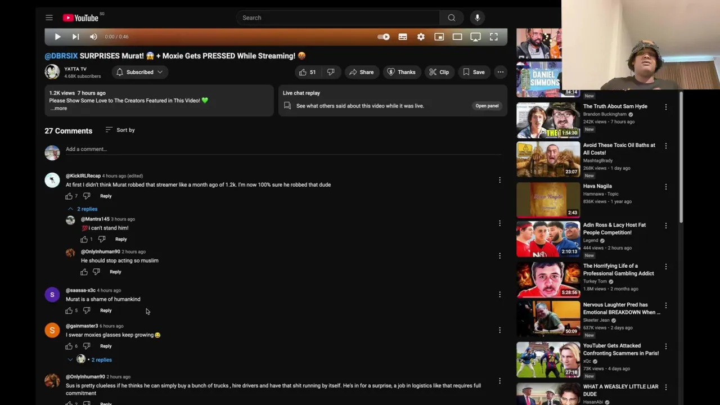Screen dimensions: 720x405
Task: Enable miniplayer mode
Action: pos(439,37)
